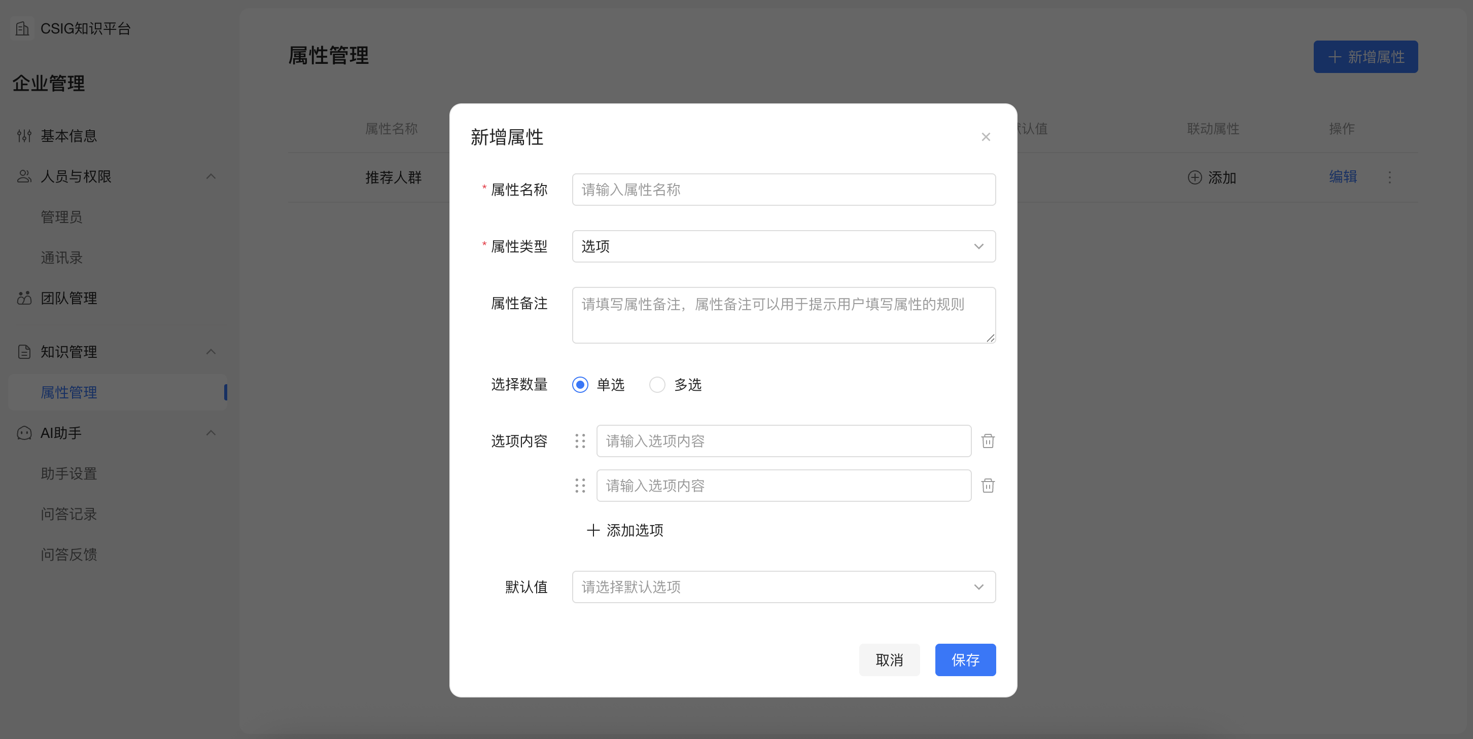The image size is (1473, 739).
Task: Close the 新增属性 dialog with X
Action: (986, 136)
